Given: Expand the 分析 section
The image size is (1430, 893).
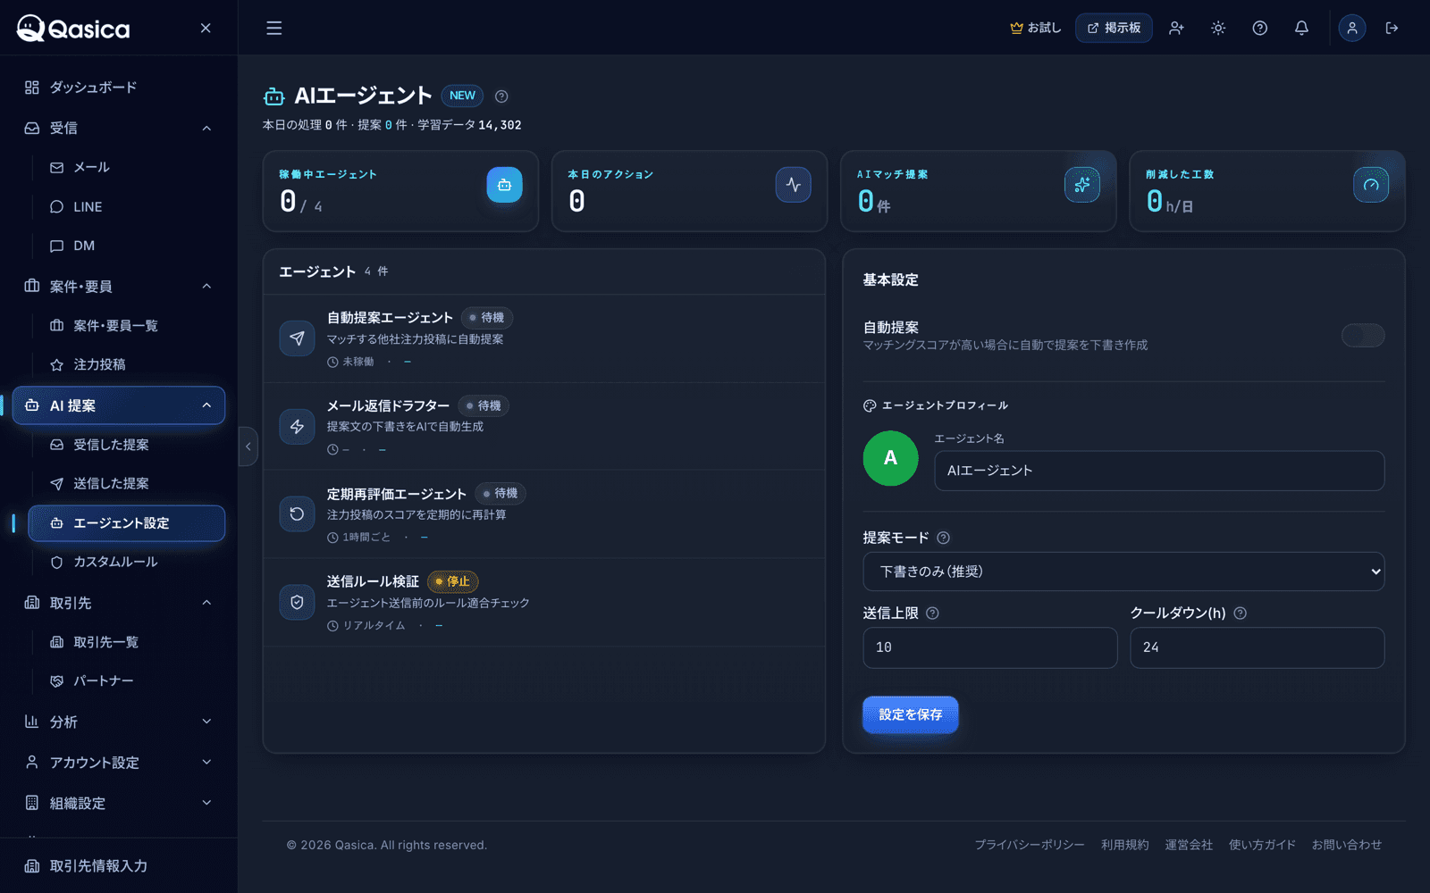Looking at the screenshot, I should pos(119,722).
